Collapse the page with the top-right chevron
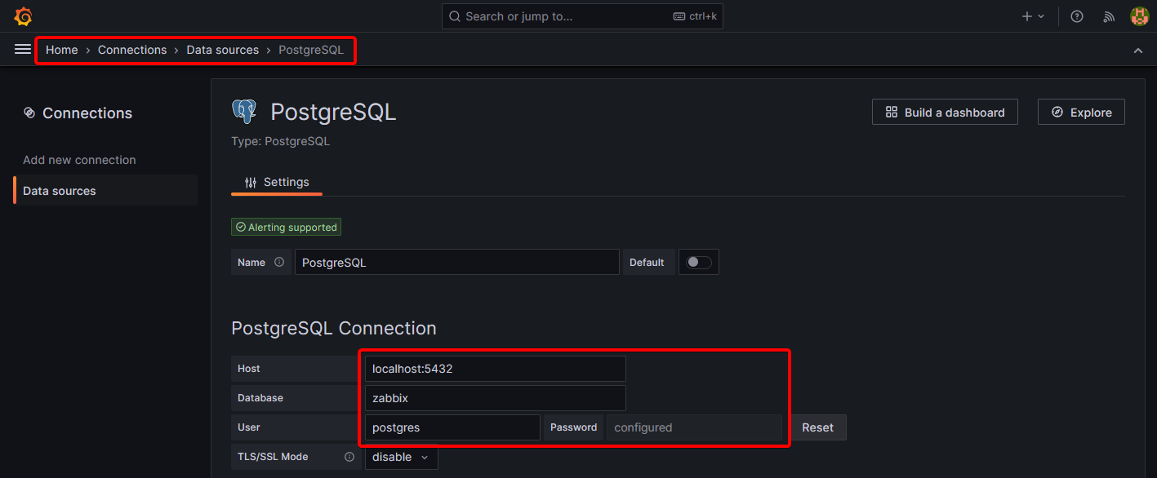 click(1138, 50)
